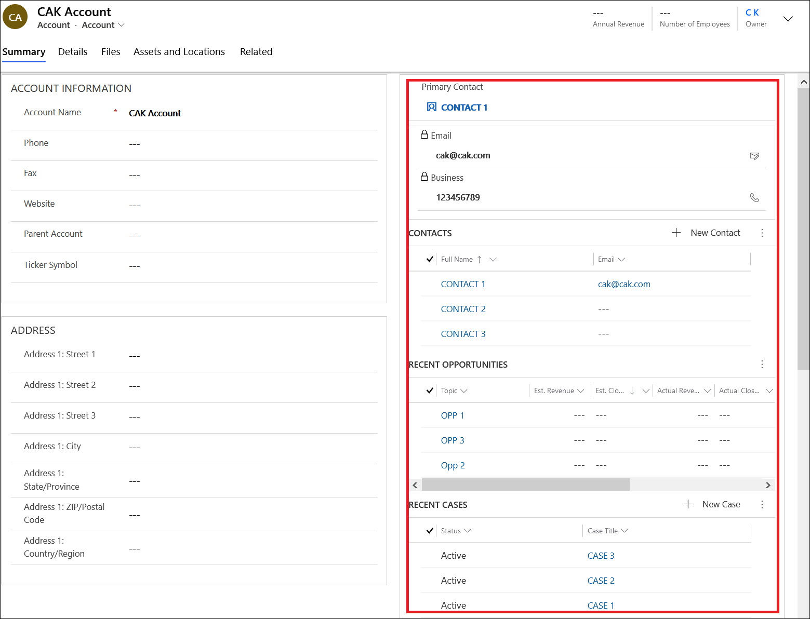Click the phone call icon next to 123456789

[754, 198]
